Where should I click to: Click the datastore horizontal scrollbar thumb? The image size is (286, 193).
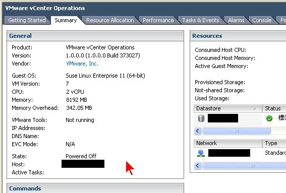pos(237,131)
